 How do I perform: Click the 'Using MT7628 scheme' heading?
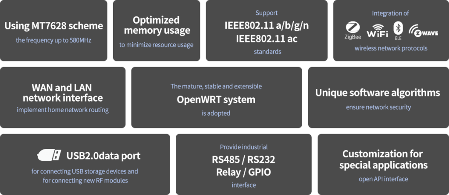click(53, 26)
